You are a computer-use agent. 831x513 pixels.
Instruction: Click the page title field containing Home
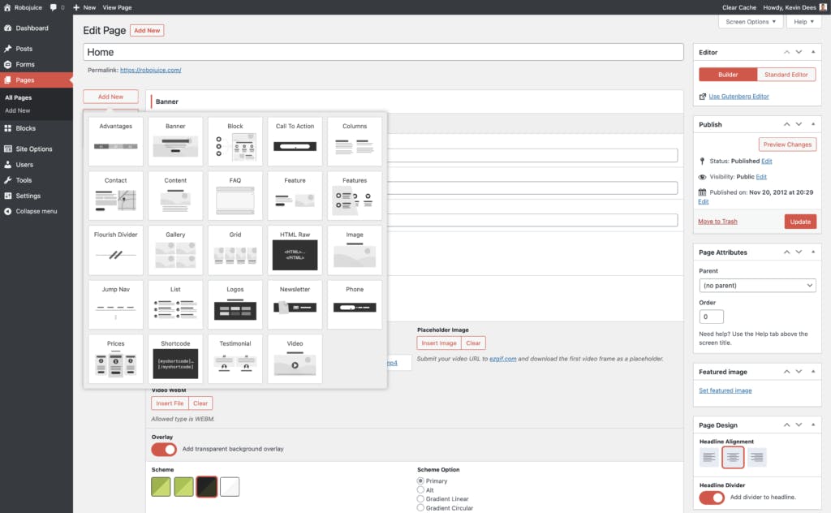tap(383, 53)
